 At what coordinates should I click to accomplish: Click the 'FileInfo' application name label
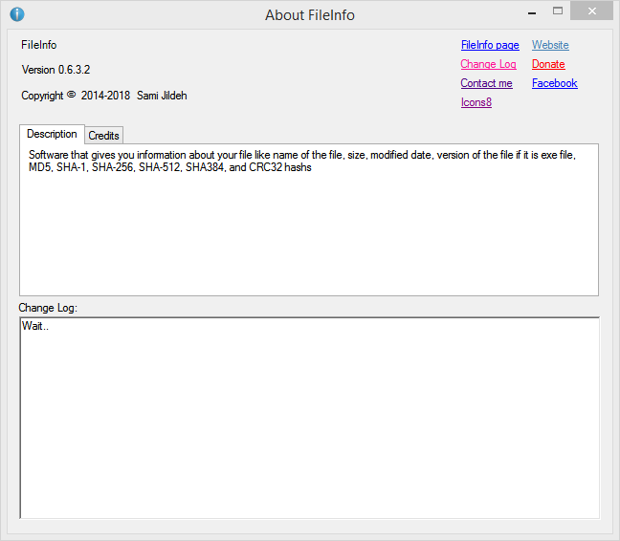click(38, 45)
